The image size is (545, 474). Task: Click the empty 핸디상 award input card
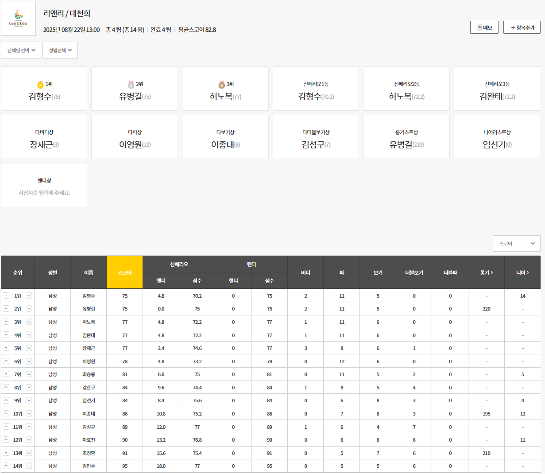click(44, 186)
